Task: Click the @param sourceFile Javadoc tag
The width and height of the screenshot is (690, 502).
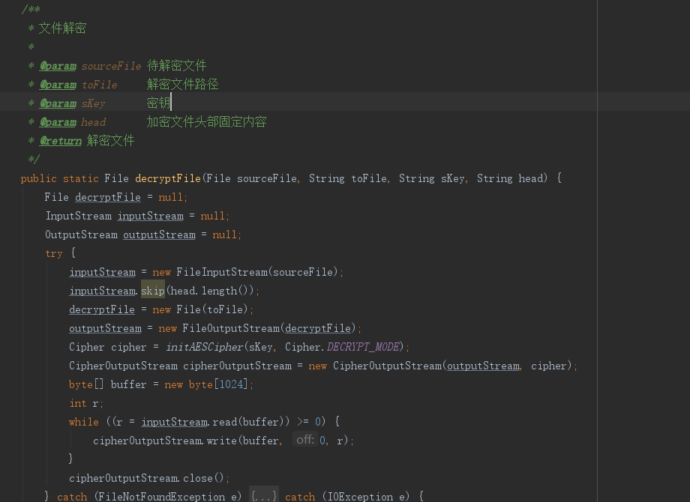Action: pyautogui.click(x=58, y=65)
